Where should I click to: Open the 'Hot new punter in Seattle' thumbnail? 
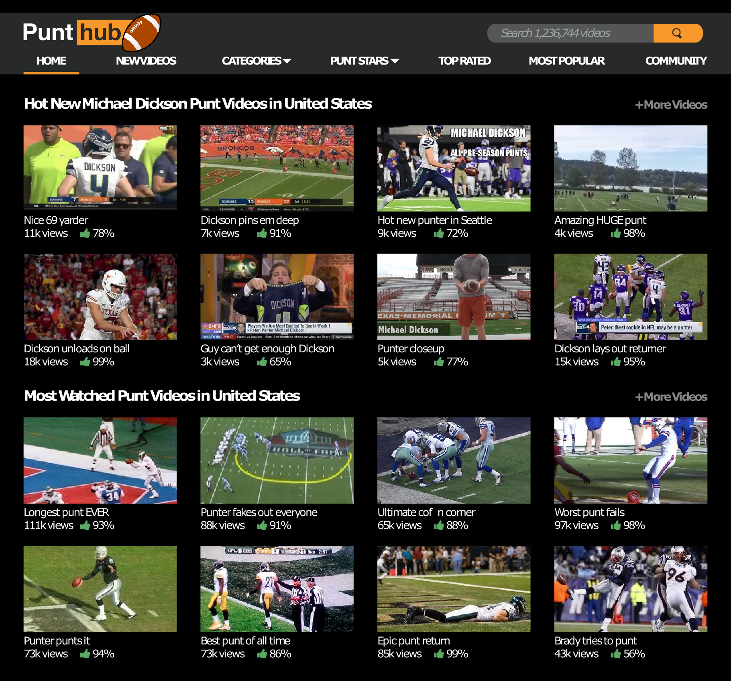[454, 168]
